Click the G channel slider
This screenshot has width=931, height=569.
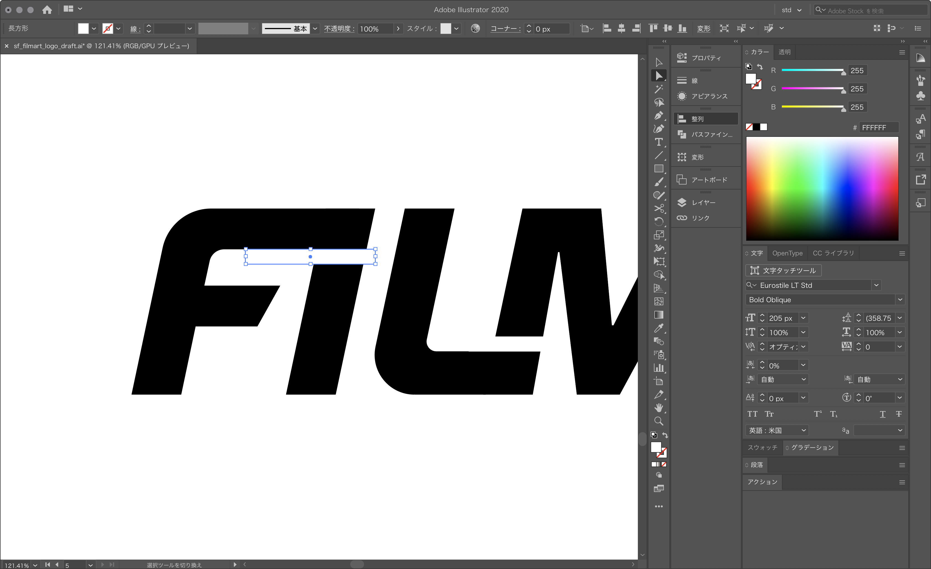coord(812,88)
